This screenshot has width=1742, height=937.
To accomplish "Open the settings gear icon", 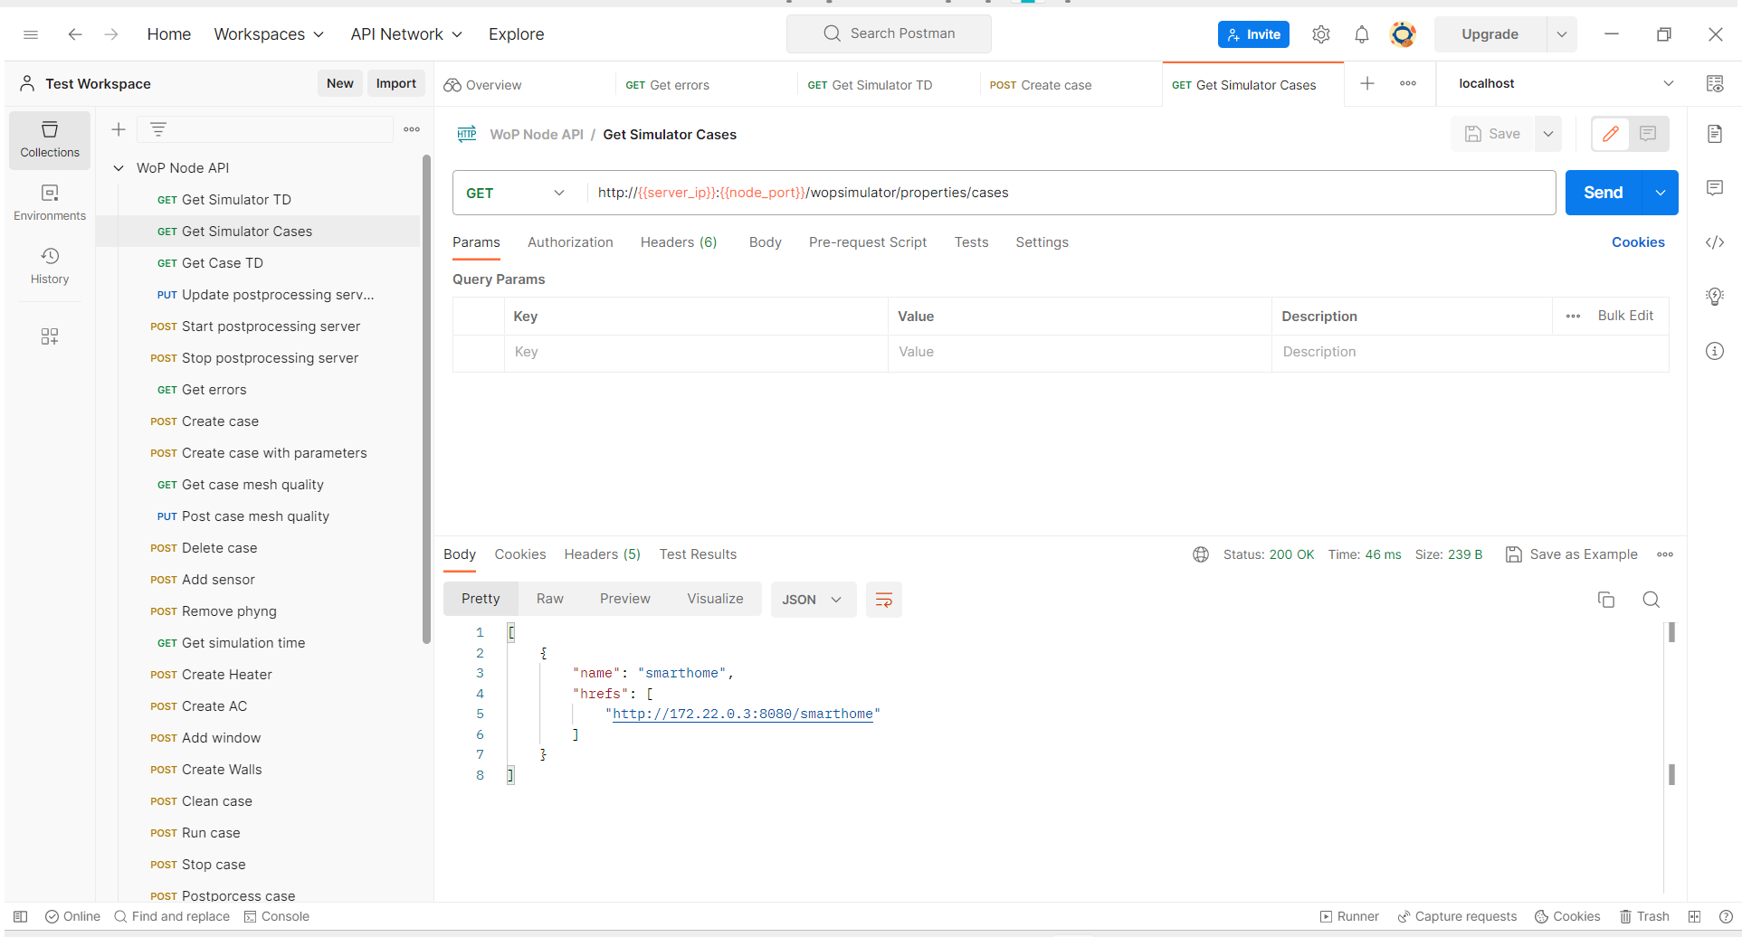I will 1321,34.
